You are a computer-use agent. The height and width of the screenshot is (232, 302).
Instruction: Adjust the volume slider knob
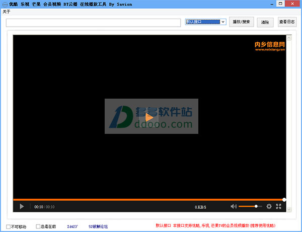point(256,206)
